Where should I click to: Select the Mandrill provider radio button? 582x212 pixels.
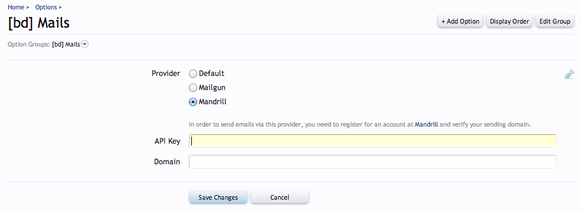click(193, 102)
